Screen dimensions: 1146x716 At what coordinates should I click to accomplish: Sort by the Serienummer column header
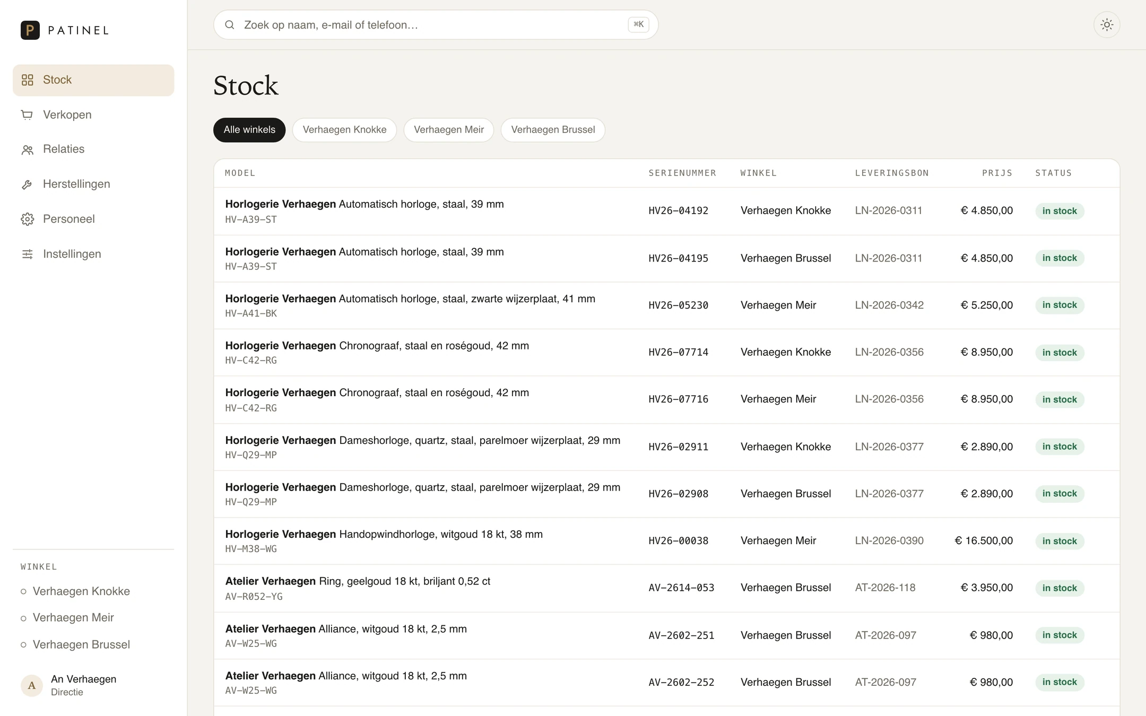[682, 173]
